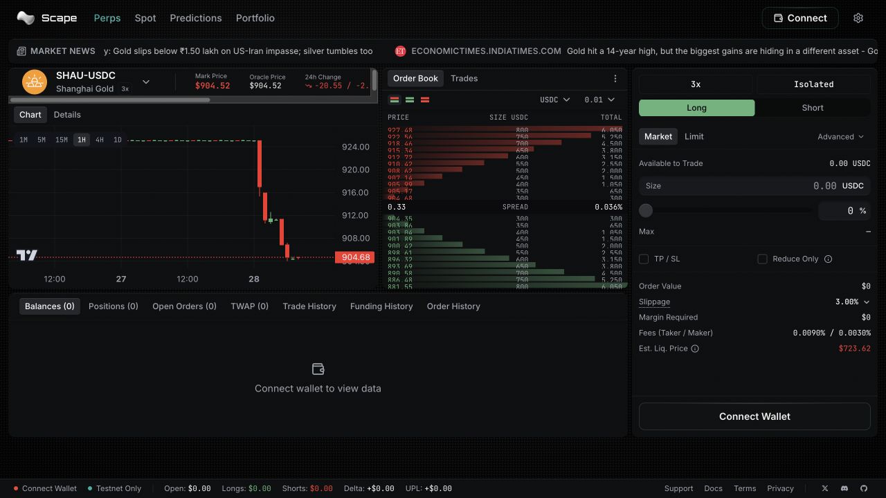Open the Predictions nav tab
886x498 pixels.
coord(196,18)
